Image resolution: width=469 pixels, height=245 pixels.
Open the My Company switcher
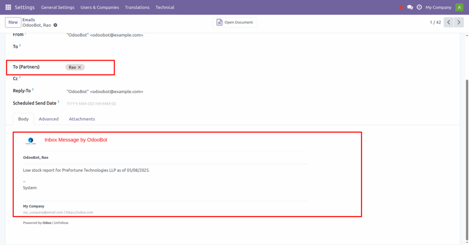(438, 7)
